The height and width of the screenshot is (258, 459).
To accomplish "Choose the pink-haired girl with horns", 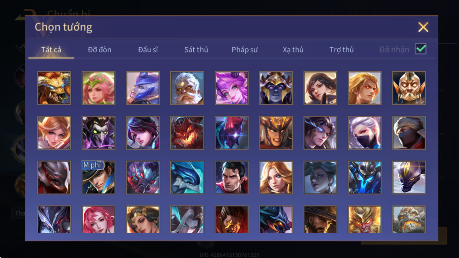I will click(231, 88).
